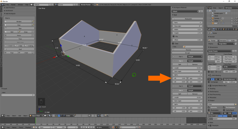Adjust the Compression slider
Image resolution: width=238 pixels, height=129 pixels.
point(222,119)
